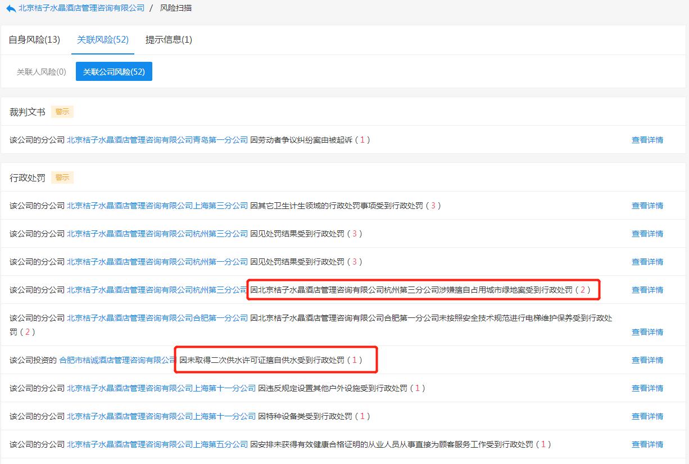Switch to the 自身风险(13) tab

[x=34, y=39]
